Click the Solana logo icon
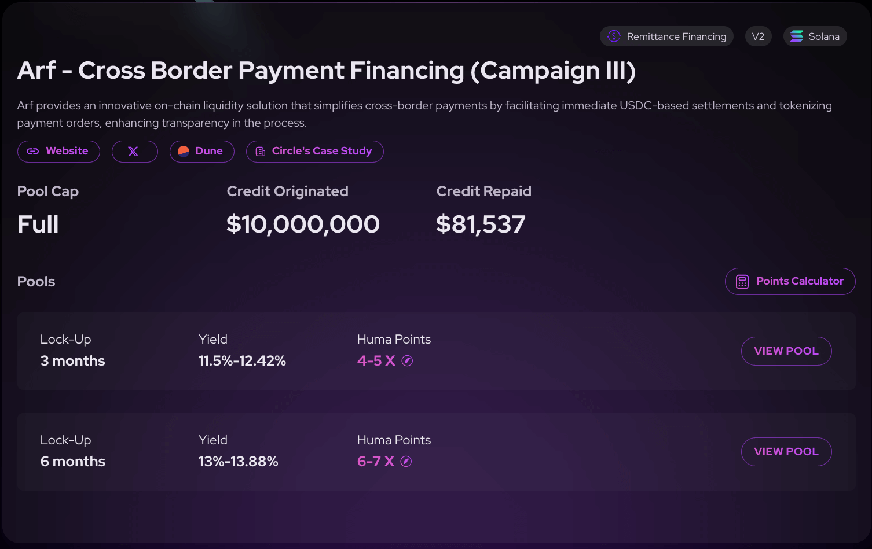872x549 pixels. pyautogui.click(x=797, y=36)
